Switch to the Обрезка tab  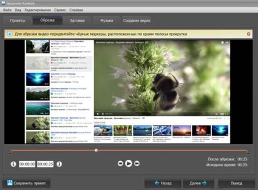(47, 20)
